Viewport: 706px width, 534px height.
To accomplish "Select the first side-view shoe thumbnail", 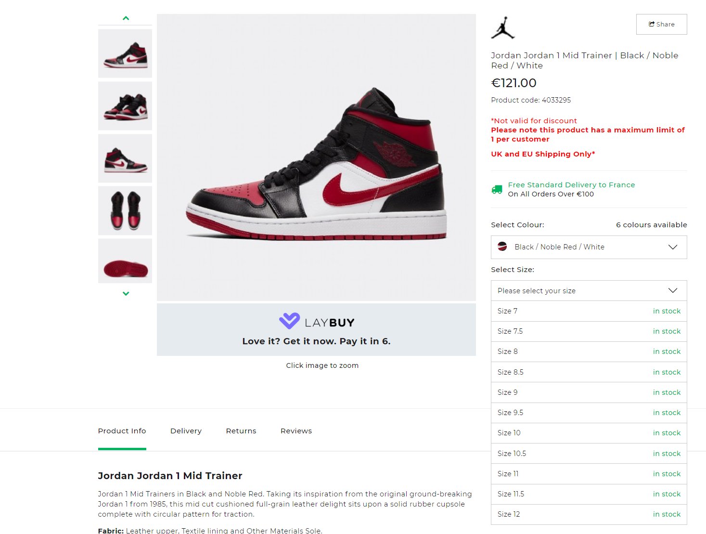I will click(x=125, y=53).
